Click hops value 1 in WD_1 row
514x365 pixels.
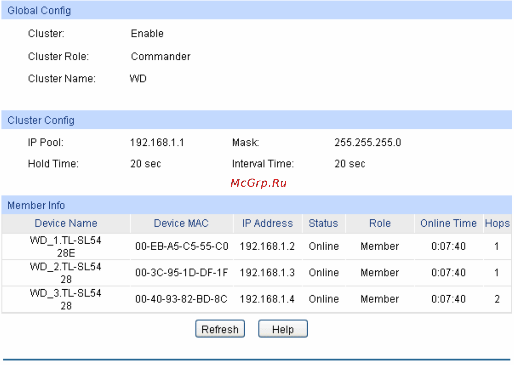(497, 246)
